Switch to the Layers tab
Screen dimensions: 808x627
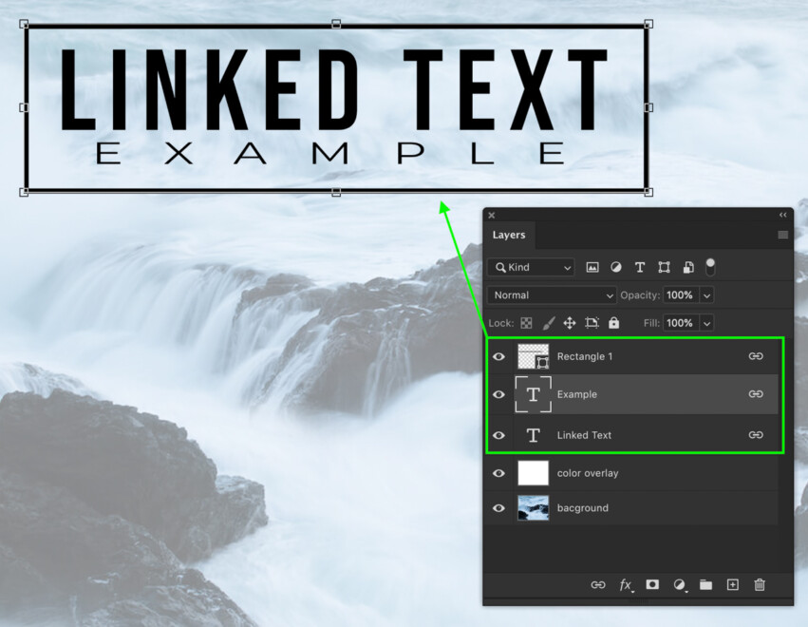tap(509, 235)
